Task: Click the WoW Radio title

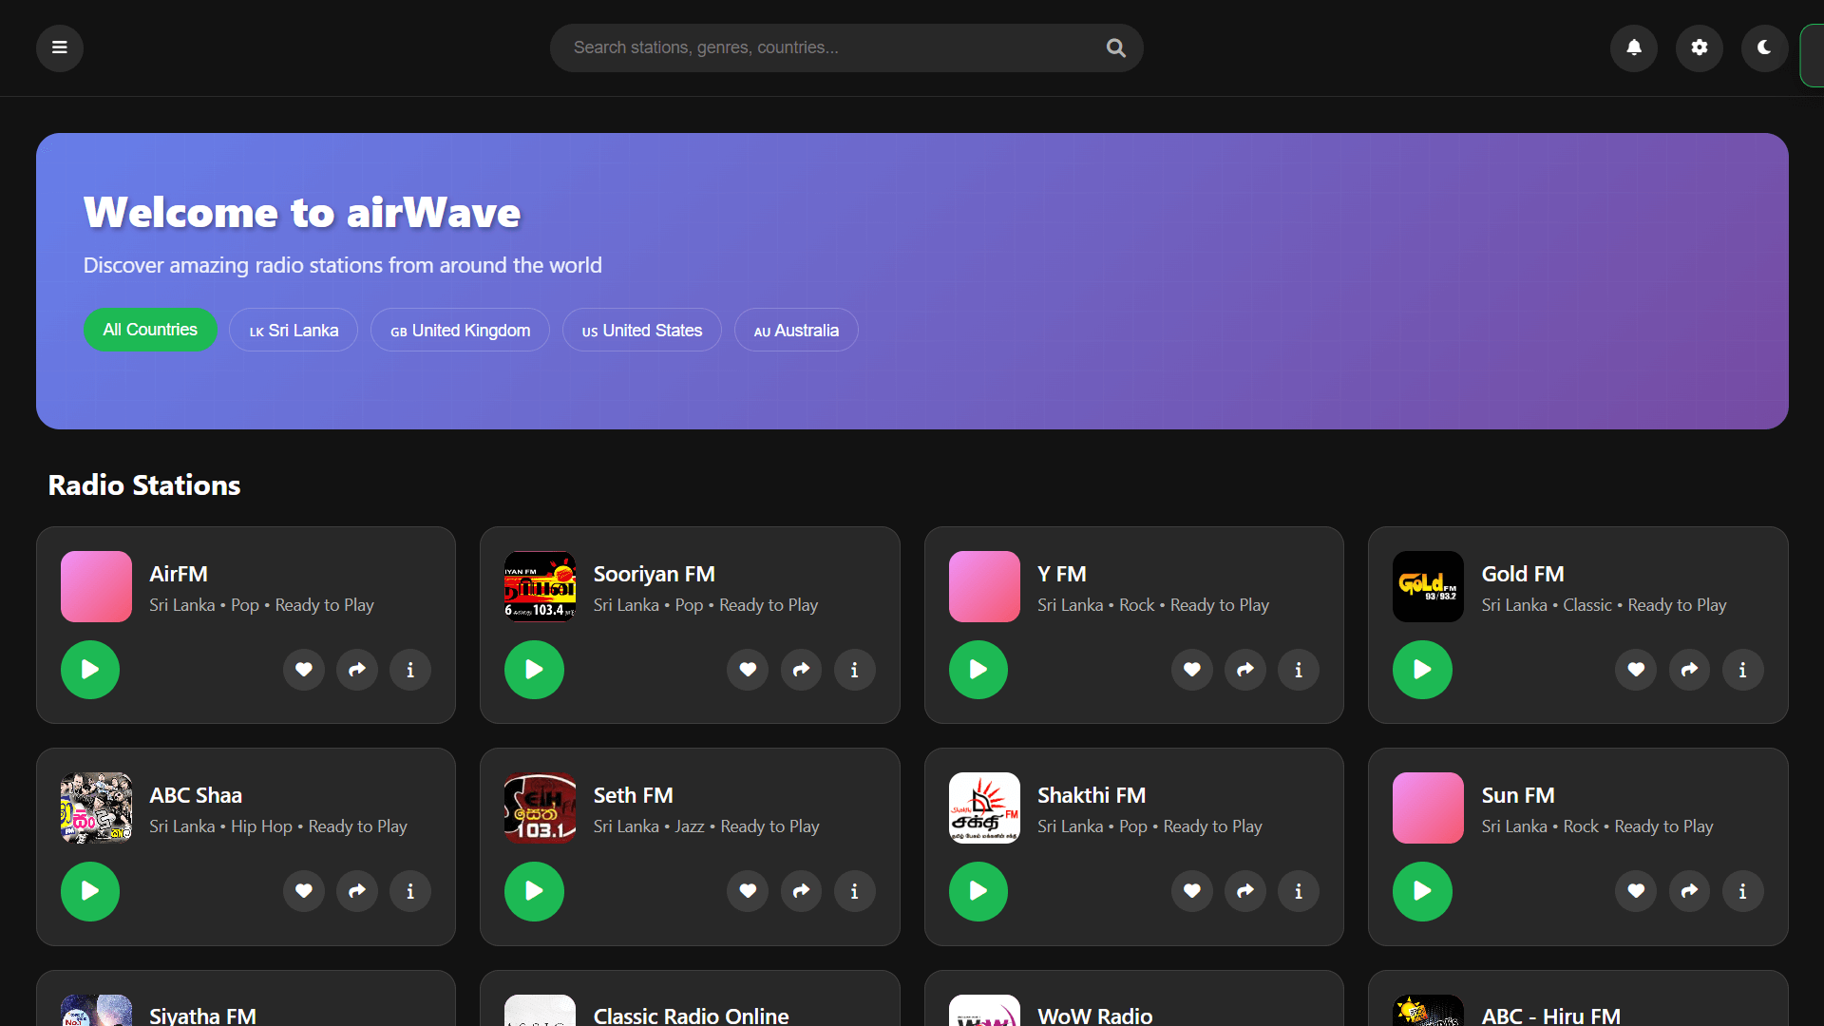Action: [x=1094, y=1015]
